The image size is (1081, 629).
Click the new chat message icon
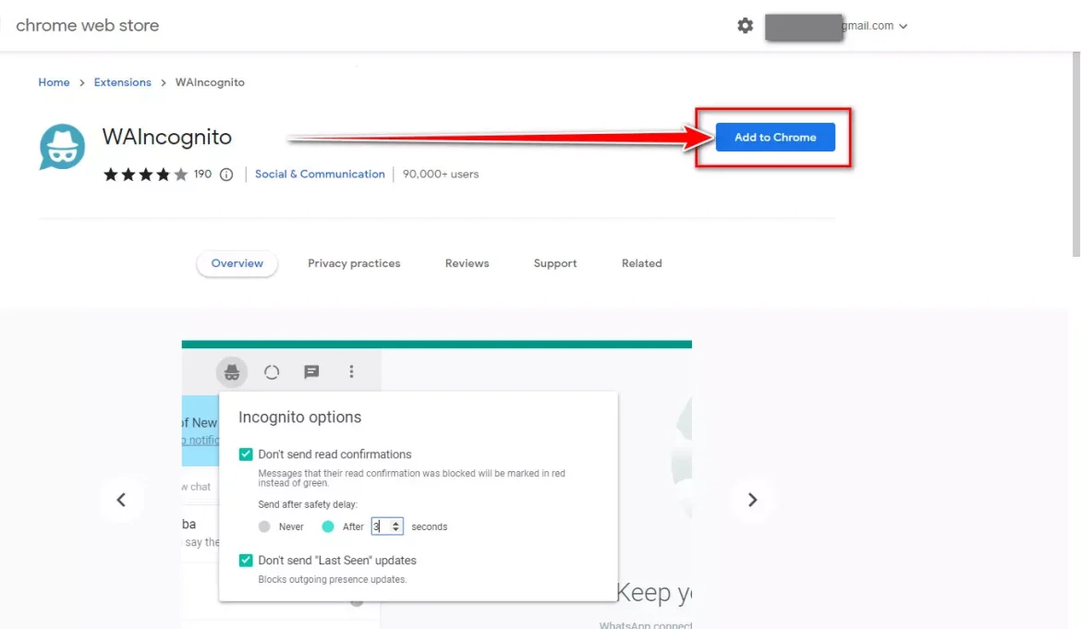311,372
